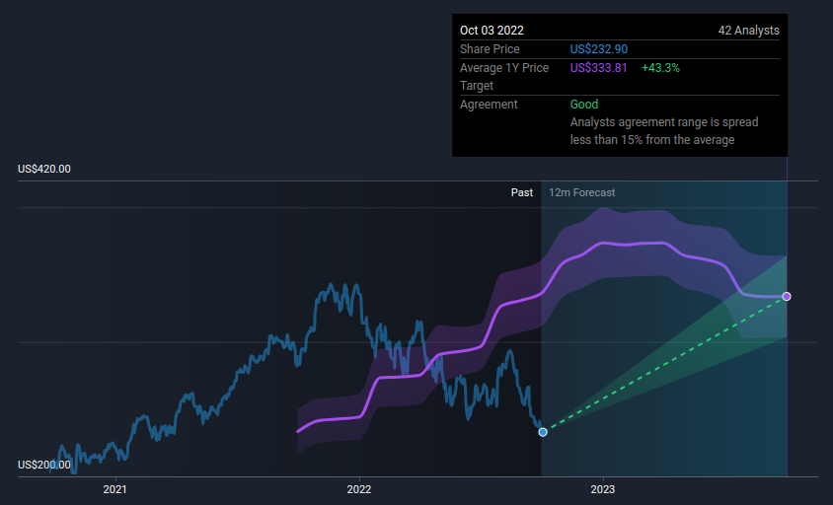Click the US$200.00 axis label
Screen dimensions: 833x505
point(44,465)
